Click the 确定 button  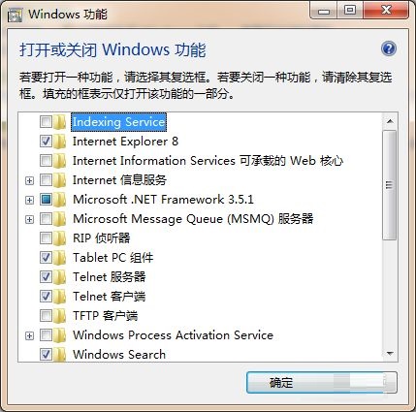tap(322, 383)
